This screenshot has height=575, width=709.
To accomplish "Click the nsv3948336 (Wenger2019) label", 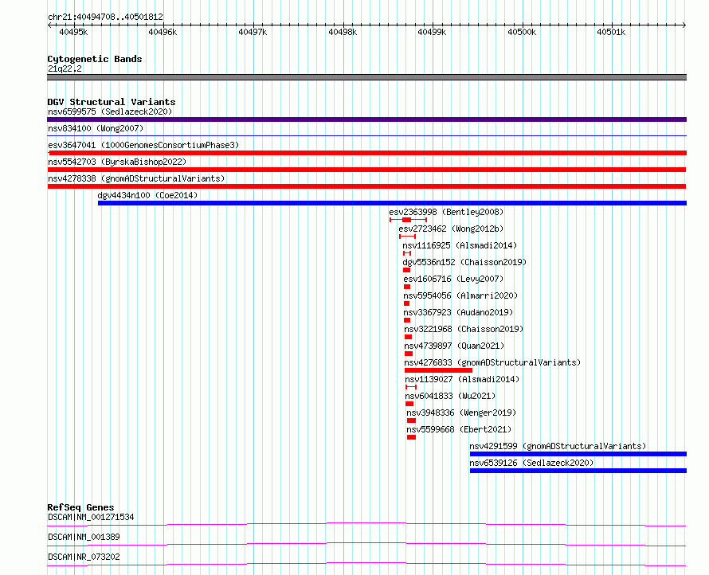I will click(x=461, y=413).
